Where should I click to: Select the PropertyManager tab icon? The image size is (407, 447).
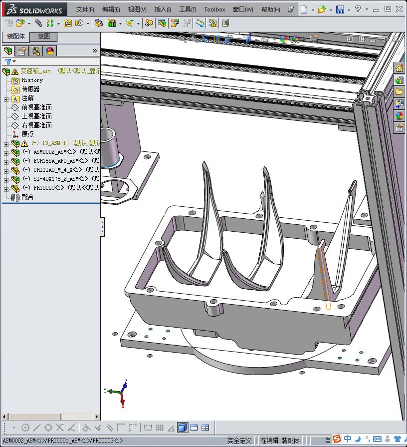click(x=22, y=51)
